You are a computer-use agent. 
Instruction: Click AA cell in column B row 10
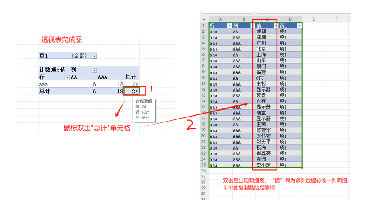244,78
